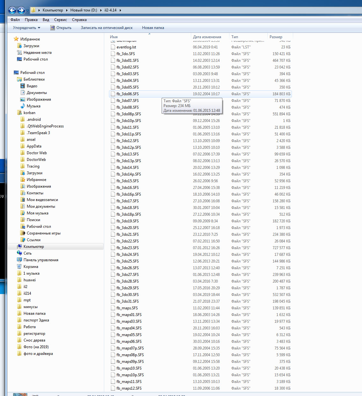
Task: Expand the arrow after il2-4.14 breadcrumb
Action: tap(120, 10)
